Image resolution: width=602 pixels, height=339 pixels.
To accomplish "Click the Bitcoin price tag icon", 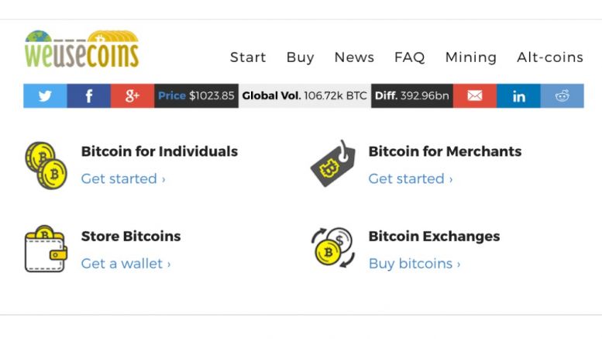I will point(332,164).
